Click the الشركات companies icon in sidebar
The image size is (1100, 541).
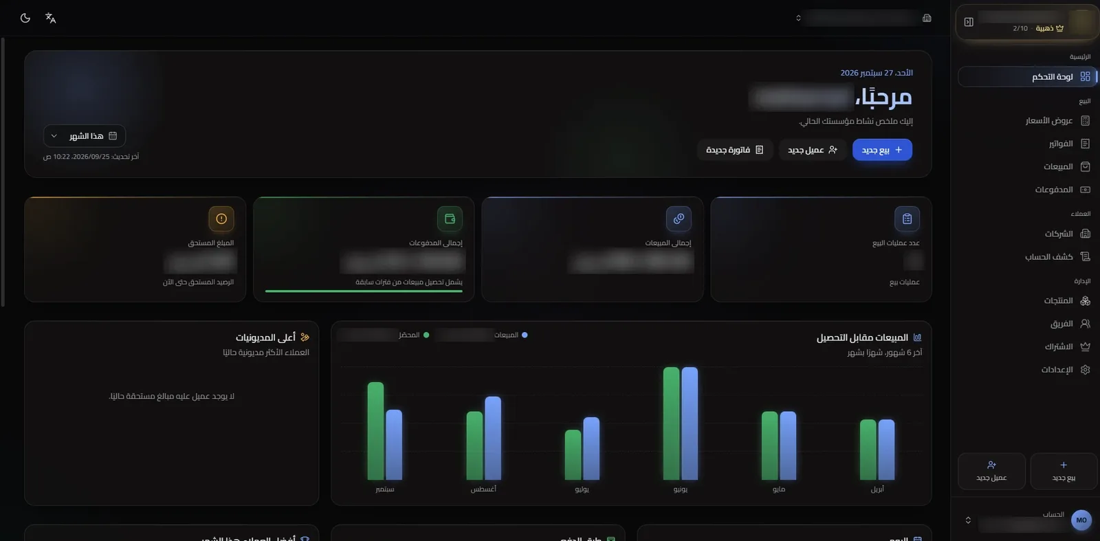click(1086, 234)
